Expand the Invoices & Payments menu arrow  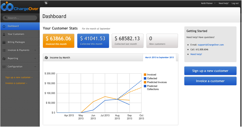35,51
